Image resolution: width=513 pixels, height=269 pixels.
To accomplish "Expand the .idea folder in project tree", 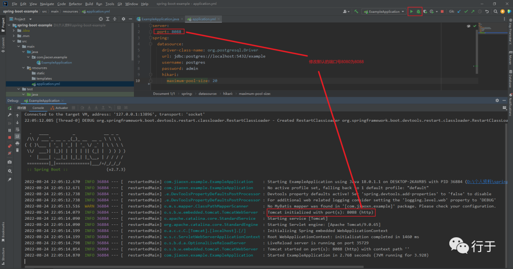I will tap(14, 30).
